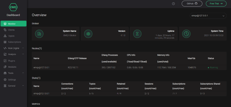Screen dimensions: 231x107
Task: Expand the Rule Engine menu
Action: [x=13, y=48]
